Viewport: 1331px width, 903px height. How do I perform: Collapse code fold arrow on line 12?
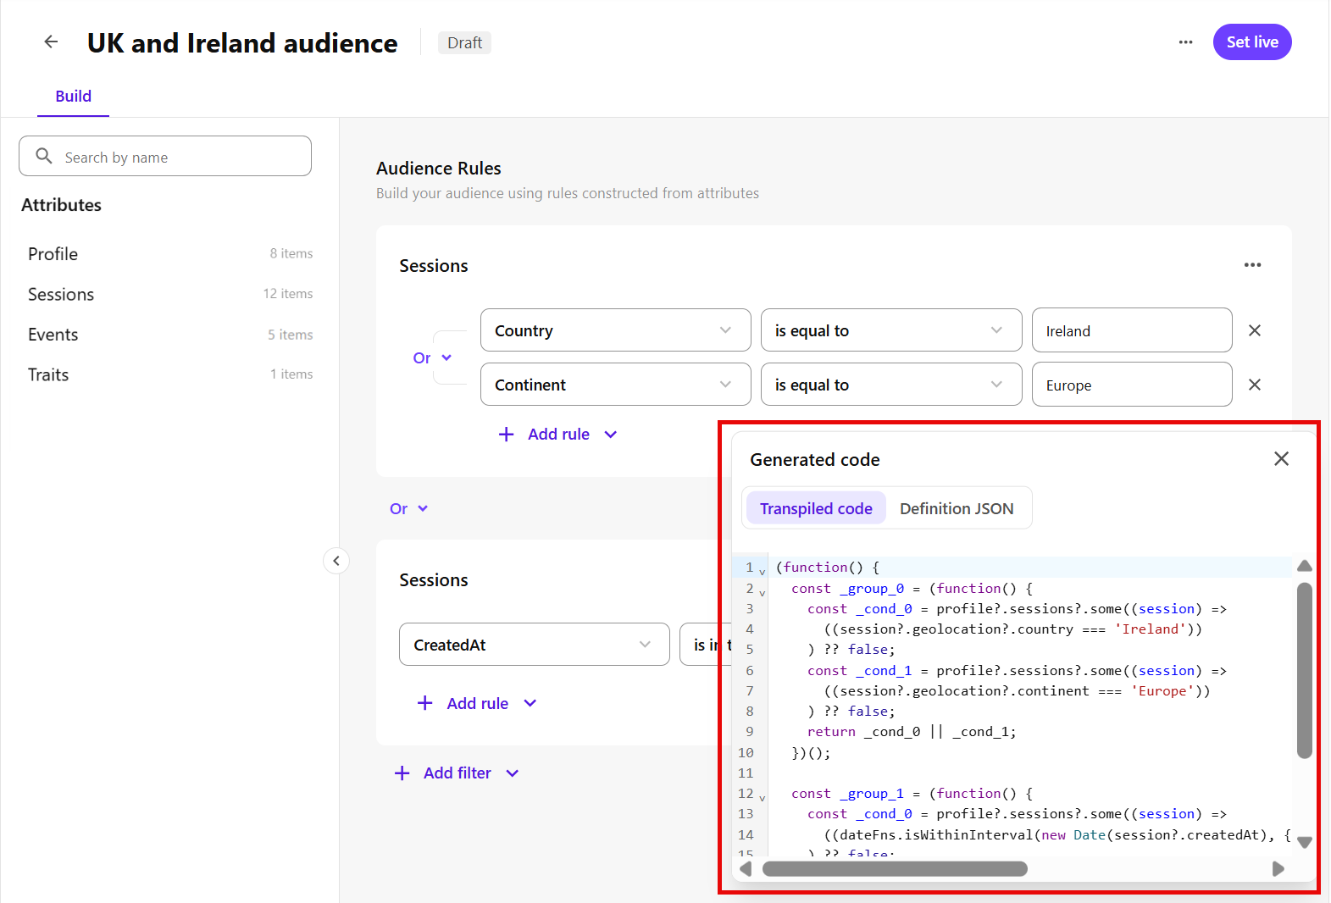(x=762, y=798)
